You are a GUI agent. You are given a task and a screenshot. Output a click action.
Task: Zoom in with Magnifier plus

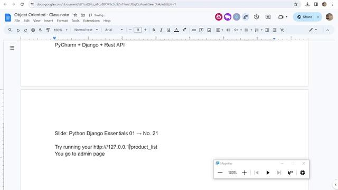pos(244,173)
